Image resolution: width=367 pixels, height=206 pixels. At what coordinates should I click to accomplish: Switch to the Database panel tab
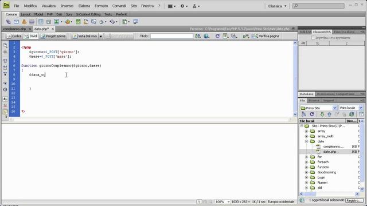pyautogui.click(x=306, y=94)
